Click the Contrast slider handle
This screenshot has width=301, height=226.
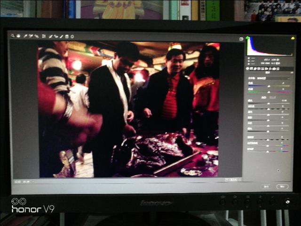pyautogui.click(x=269, y=109)
